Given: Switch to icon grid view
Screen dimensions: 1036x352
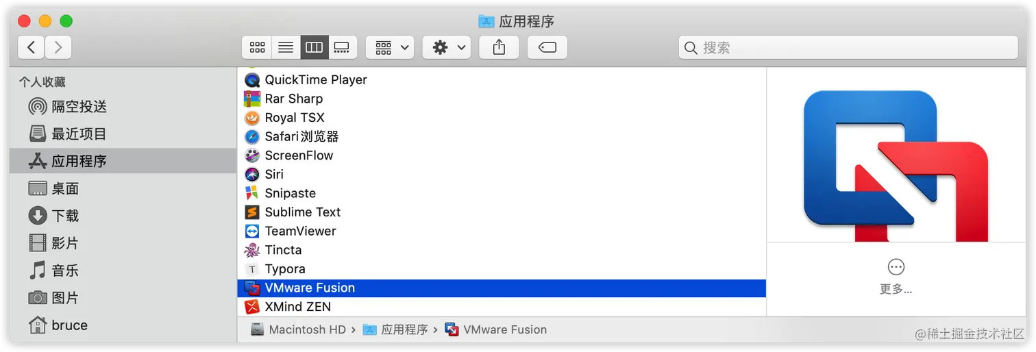Looking at the screenshot, I should 257,47.
